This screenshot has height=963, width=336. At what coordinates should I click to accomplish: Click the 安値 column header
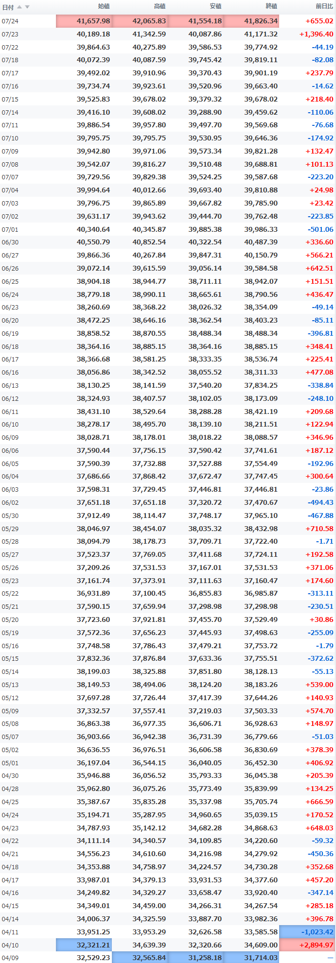coord(215,6)
